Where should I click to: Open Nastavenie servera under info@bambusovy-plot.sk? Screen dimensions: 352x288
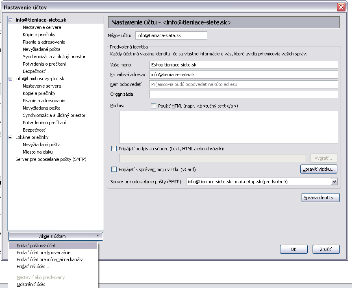[42, 86]
